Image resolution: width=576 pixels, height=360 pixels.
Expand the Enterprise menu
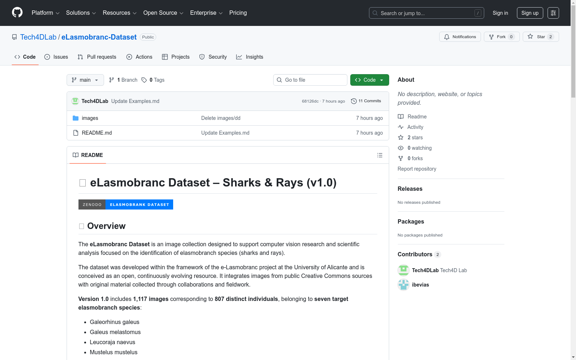click(206, 13)
